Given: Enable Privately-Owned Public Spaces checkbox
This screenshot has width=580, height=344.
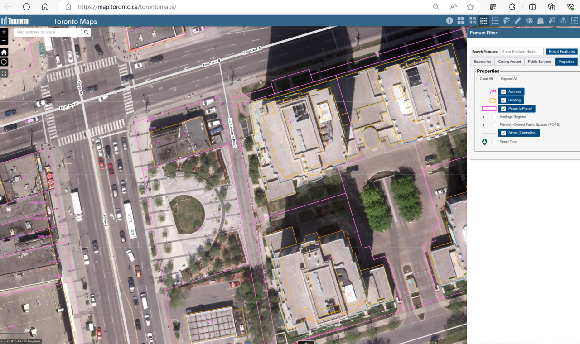Looking at the screenshot, I should point(495,125).
